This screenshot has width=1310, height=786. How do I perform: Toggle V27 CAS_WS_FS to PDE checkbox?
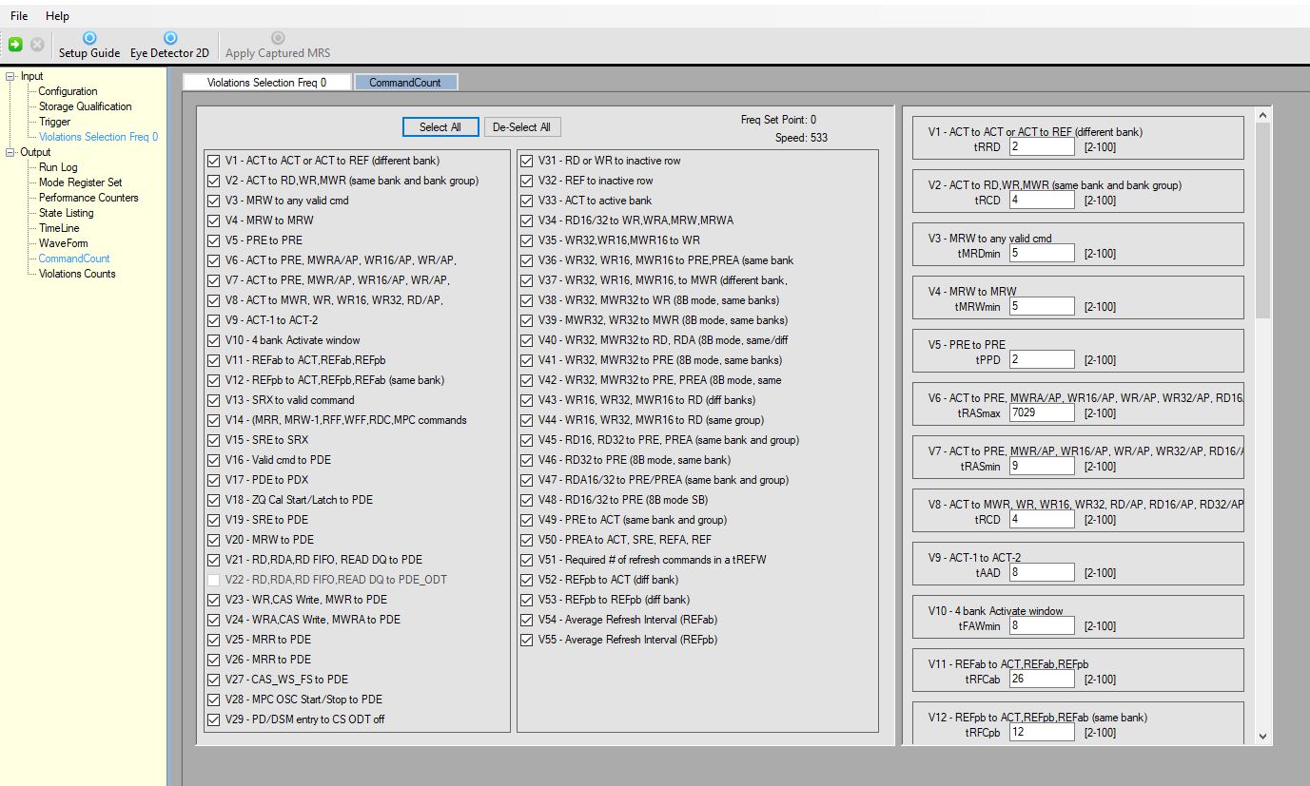(x=214, y=680)
